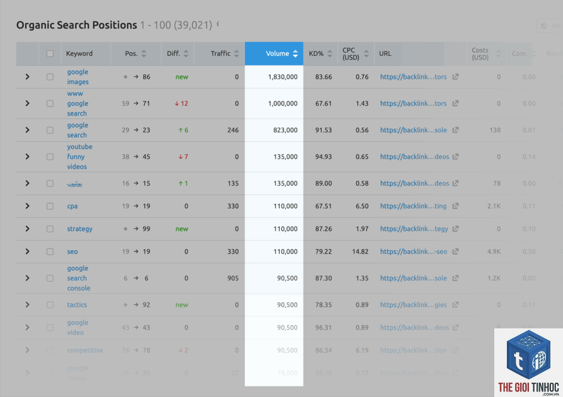Click the URL column header
Viewport: 563px width, 397px height.
pos(385,53)
